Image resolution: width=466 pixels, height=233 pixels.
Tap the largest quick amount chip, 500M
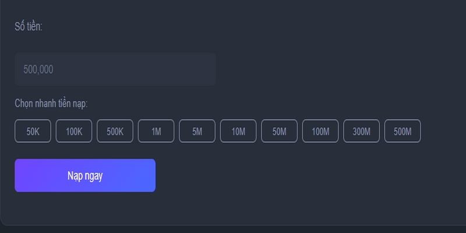click(403, 131)
